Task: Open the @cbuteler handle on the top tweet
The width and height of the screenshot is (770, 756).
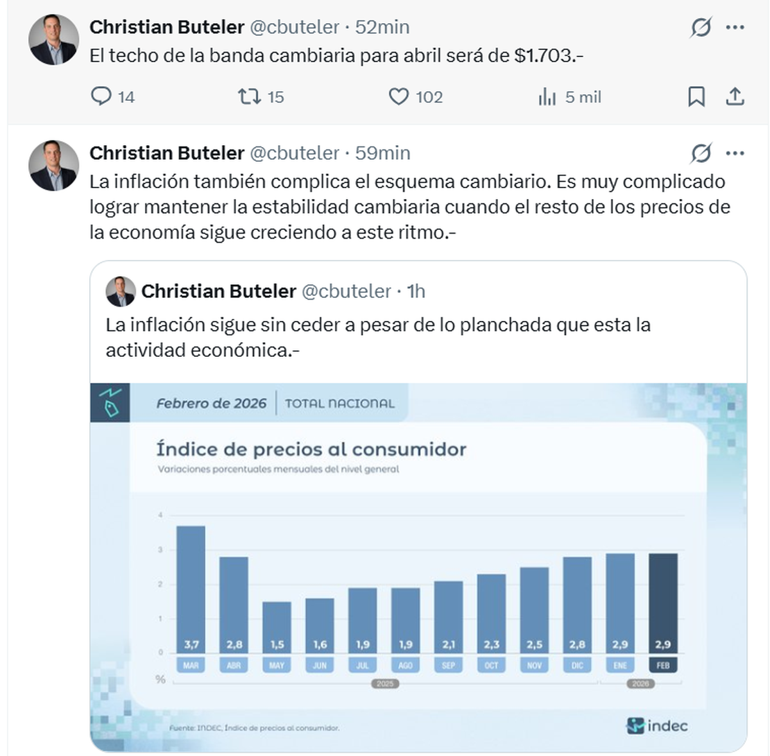Action: (294, 27)
